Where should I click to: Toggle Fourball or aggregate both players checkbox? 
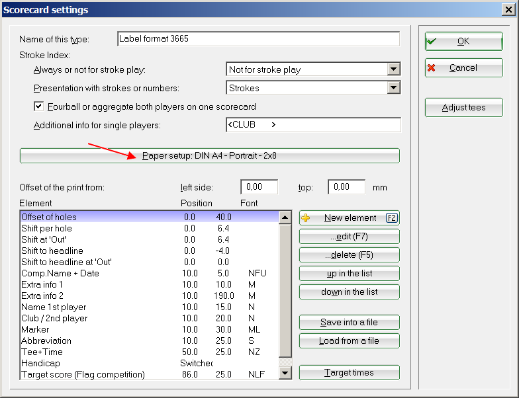(x=38, y=106)
